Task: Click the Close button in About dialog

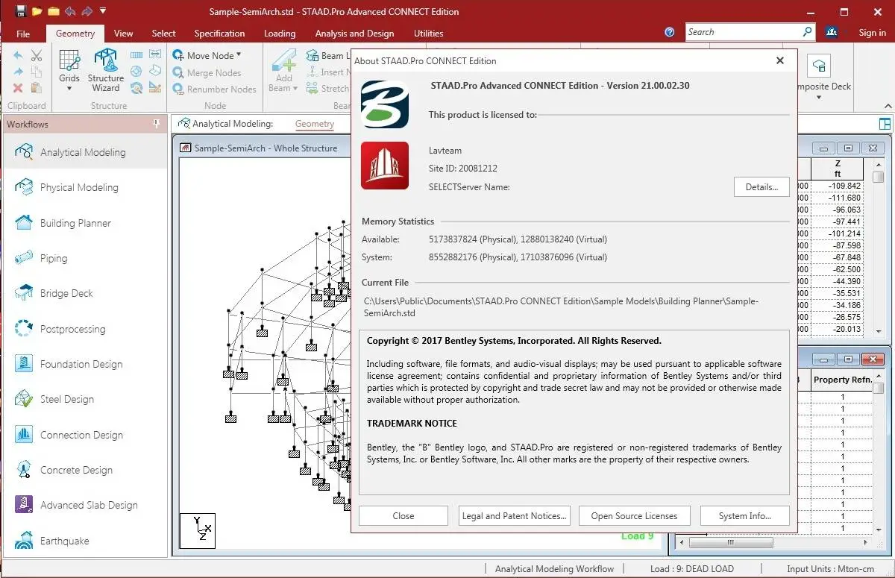Action: [403, 515]
